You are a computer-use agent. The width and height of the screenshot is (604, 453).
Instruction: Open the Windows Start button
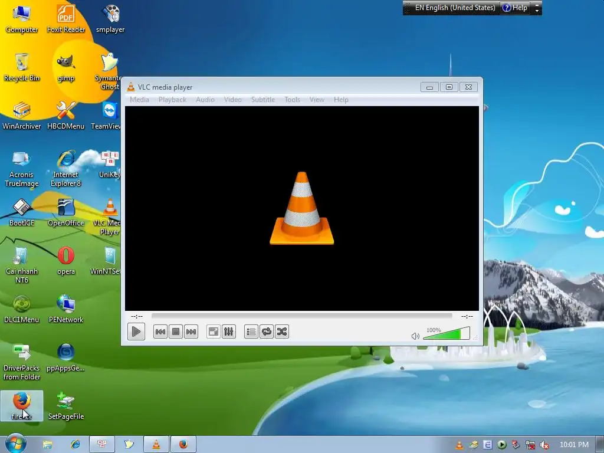coord(15,444)
